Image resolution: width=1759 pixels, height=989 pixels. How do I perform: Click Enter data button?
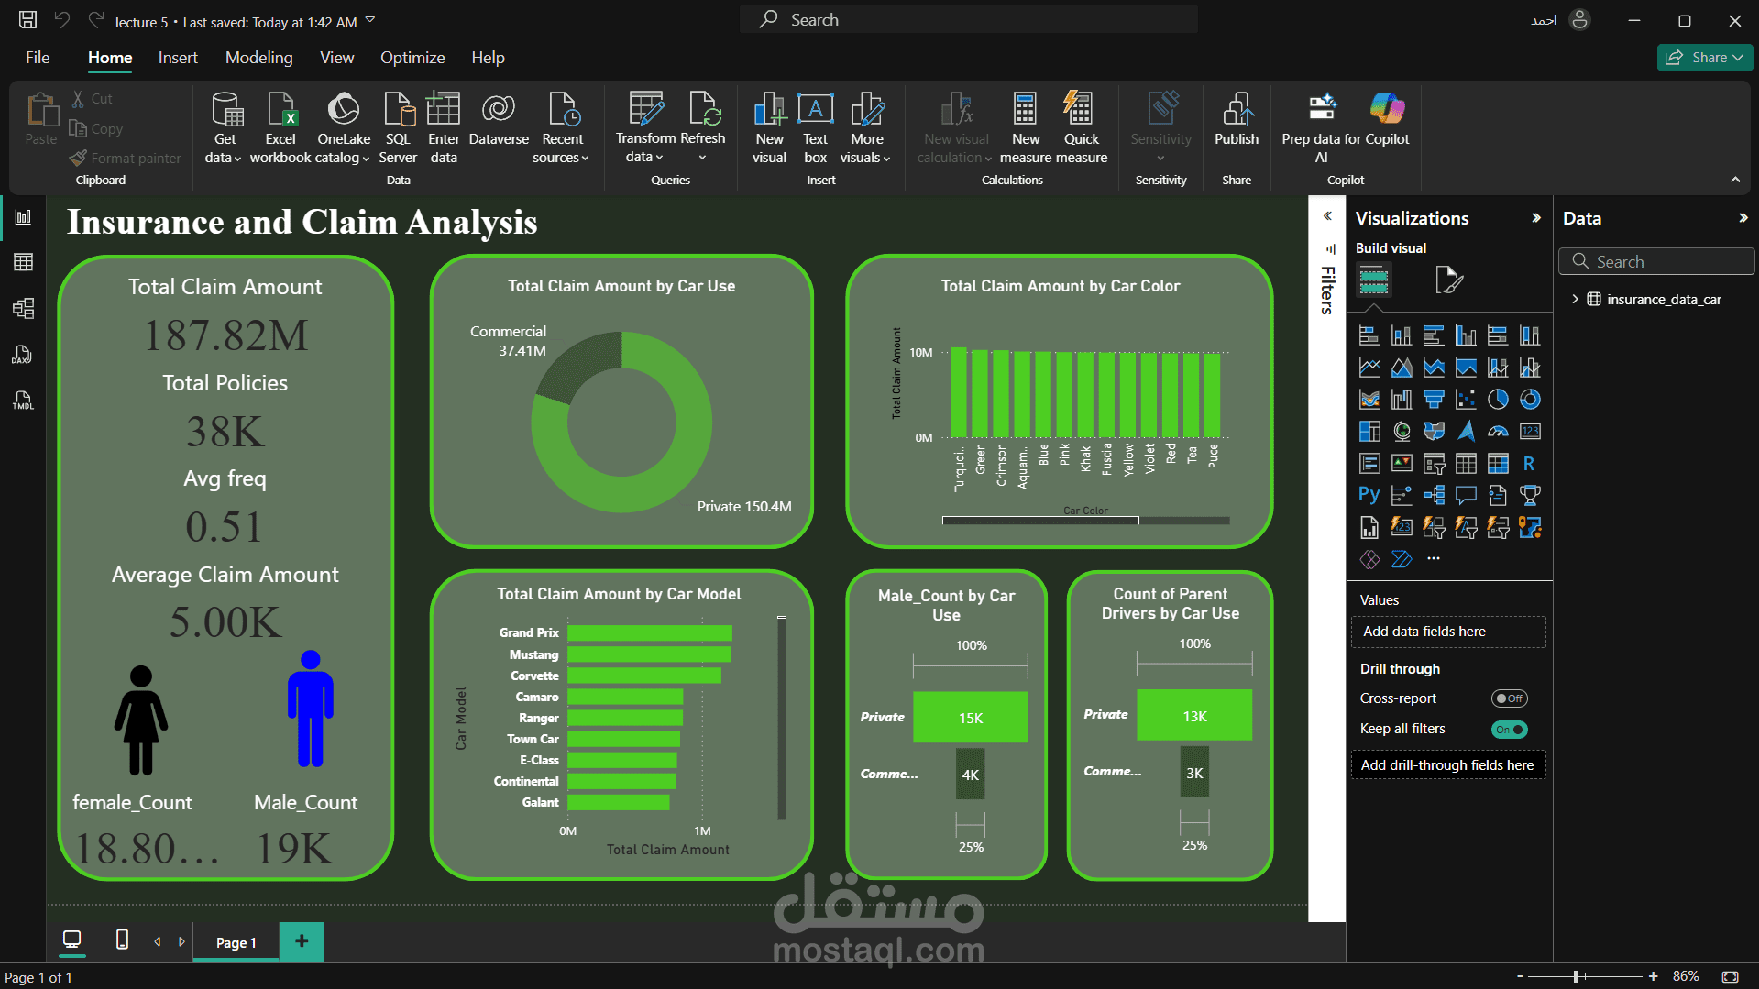(444, 127)
